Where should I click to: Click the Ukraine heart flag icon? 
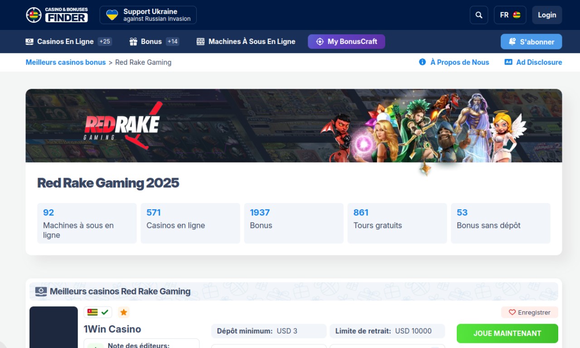[x=112, y=15]
